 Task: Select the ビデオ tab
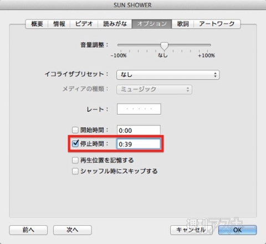click(84, 24)
